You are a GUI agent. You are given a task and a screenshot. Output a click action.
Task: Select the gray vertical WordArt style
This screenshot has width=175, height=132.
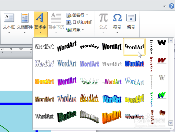pyautogui.click(x=151, y=82)
